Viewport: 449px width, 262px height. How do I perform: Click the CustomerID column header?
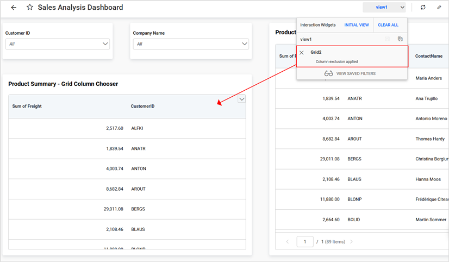coord(142,106)
